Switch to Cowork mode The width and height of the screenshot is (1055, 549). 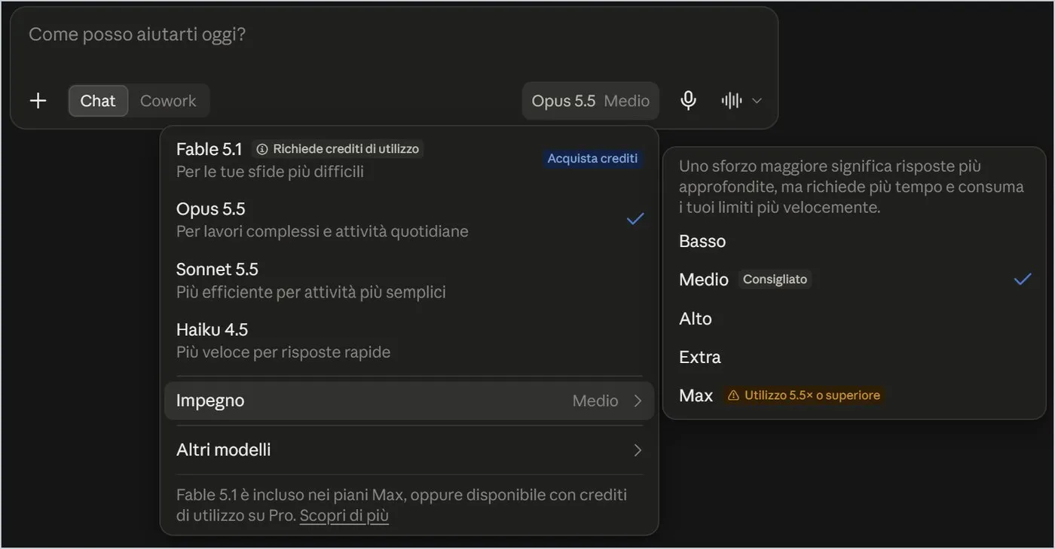[x=168, y=101]
